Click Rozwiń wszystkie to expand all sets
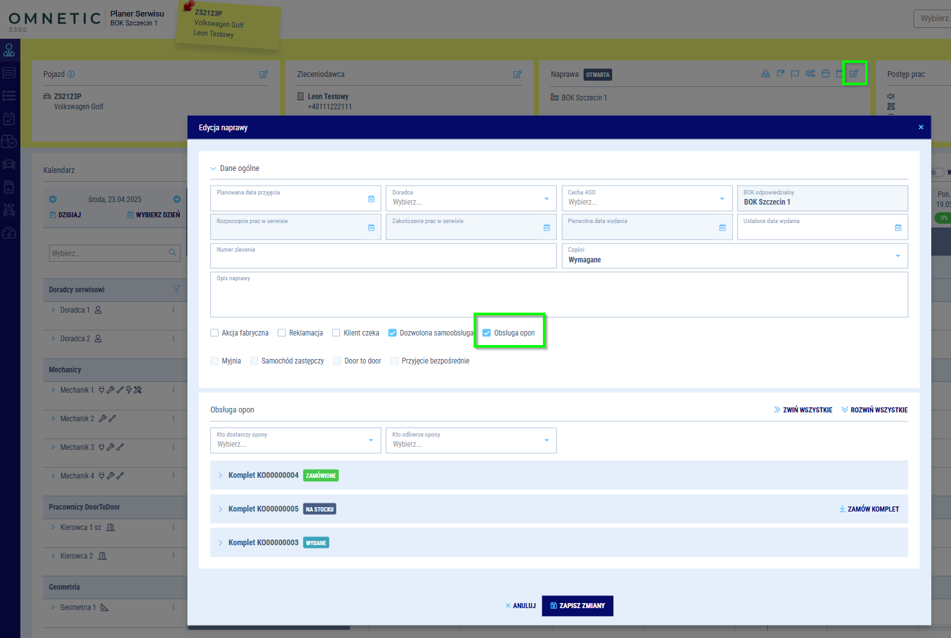Screen dimensions: 951x638 [x=874, y=410]
